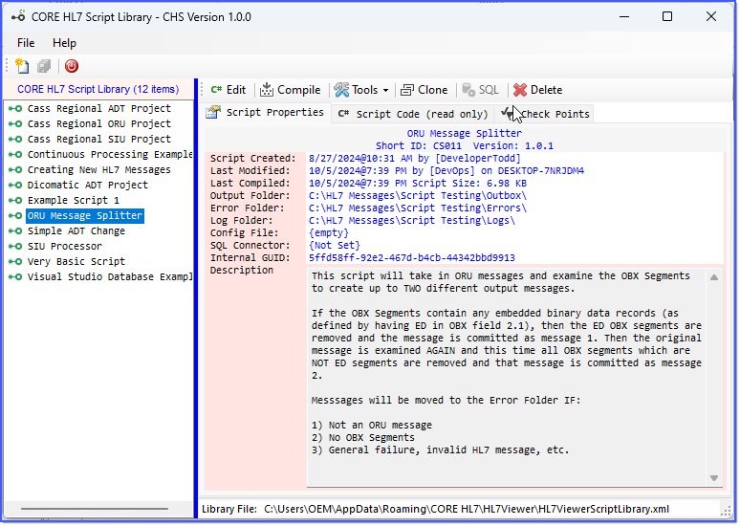Click icon beside SIU Processor
Screen dimensions: 740x526
click(15, 246)
